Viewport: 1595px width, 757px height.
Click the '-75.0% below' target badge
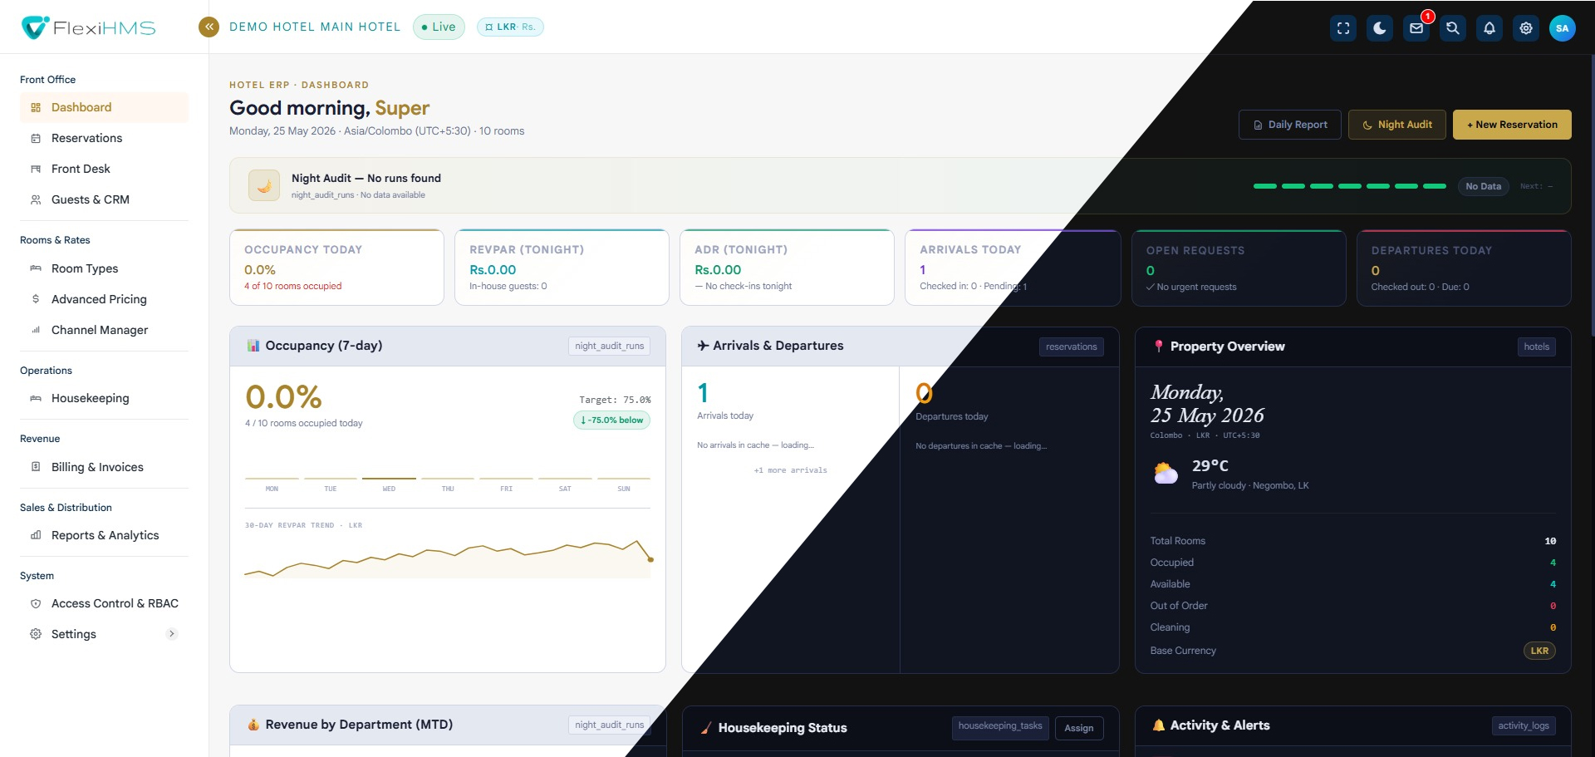612,420
